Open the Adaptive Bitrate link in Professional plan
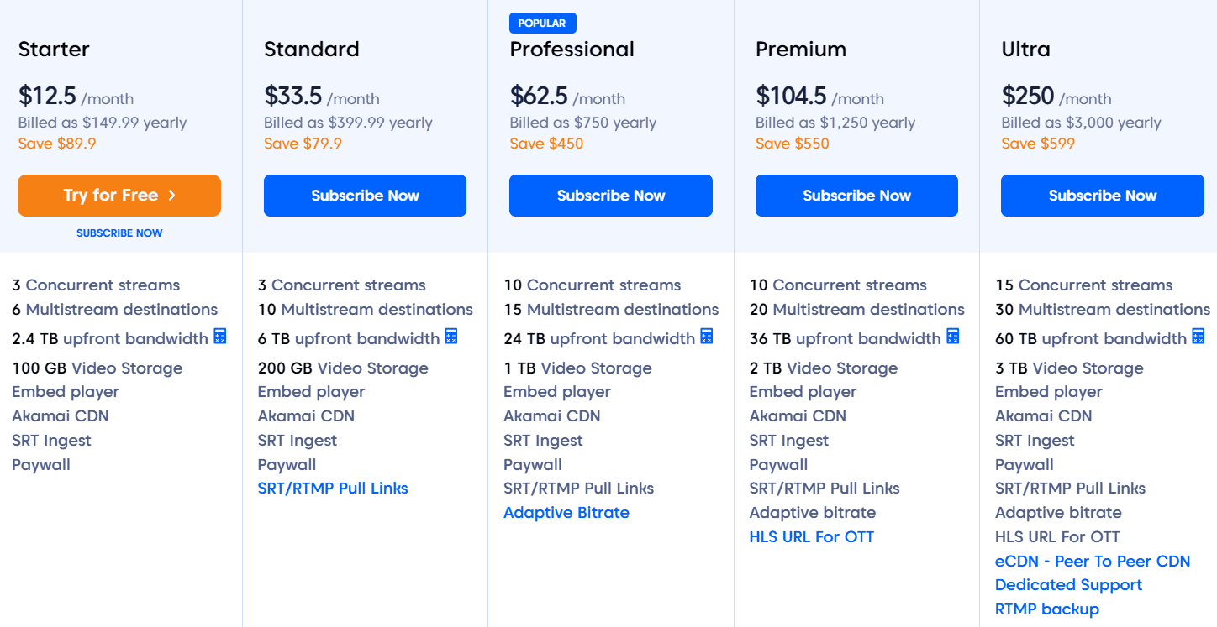 pyautogui.click(x=566, y=512)
